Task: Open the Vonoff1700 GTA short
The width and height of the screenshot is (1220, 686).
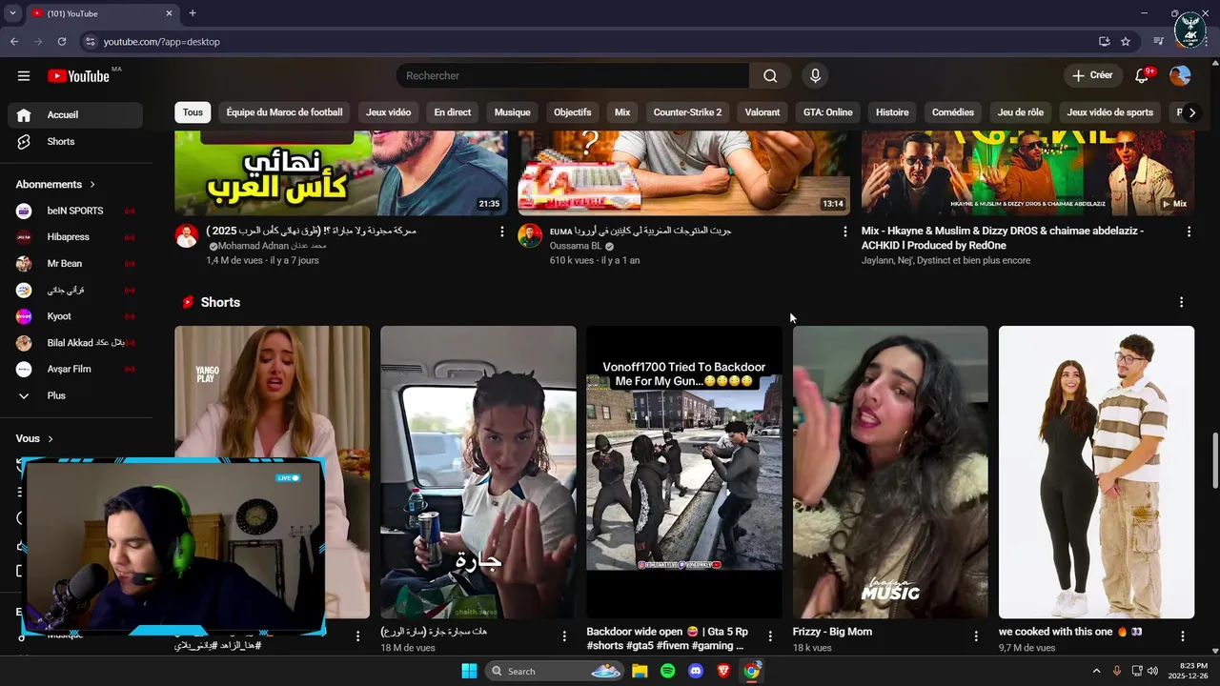Action: pyautogui.click(x=683, y=472)
